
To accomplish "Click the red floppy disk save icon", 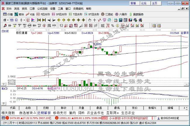I will 130,20.
